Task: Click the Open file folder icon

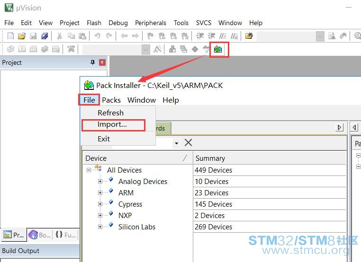Action: pos(22,36)
